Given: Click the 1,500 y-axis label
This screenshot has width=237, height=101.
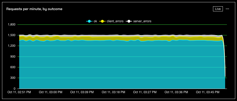Looking at the screenshot, I should tap(12, 35).
